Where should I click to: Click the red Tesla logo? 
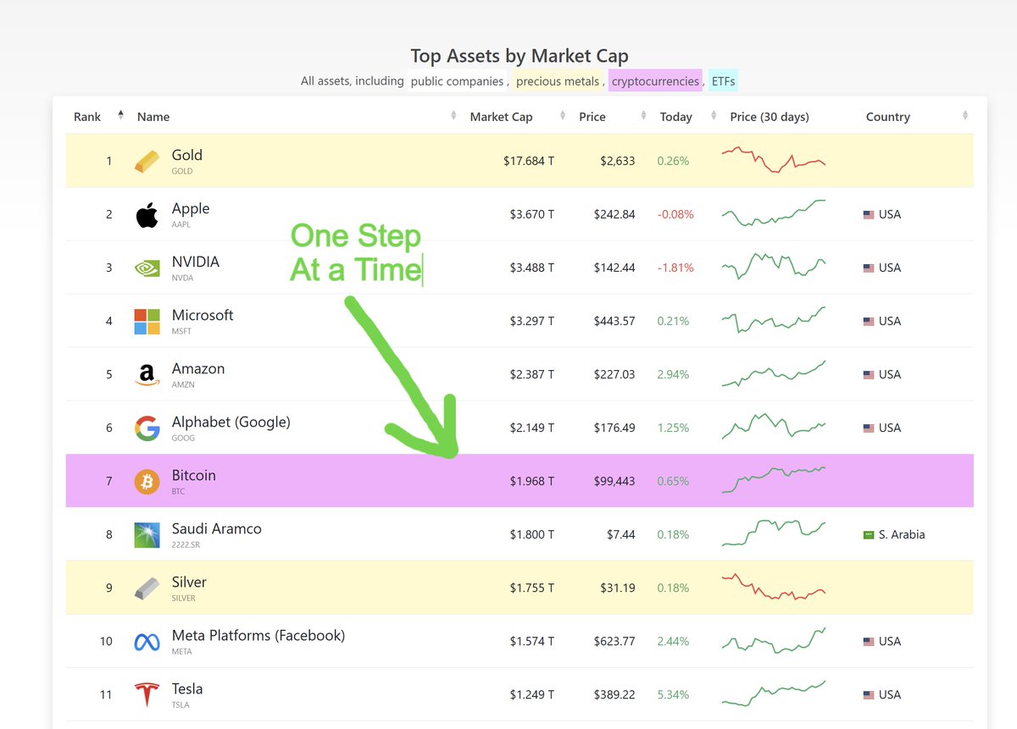coord(147,695)
